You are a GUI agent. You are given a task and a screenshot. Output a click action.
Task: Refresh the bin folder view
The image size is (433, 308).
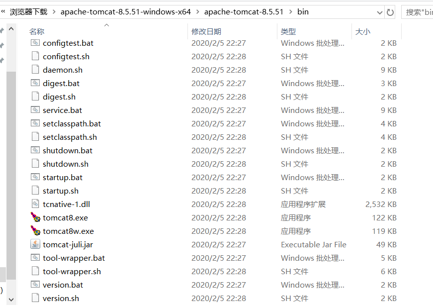pyautogui.click(x=390, y=12)
